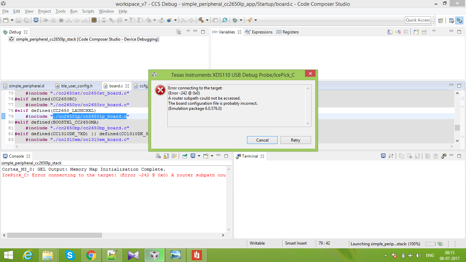The width and height of the screenshot is (466, 262).
Task: Select the Step Into icon
Action: [69, 20]
